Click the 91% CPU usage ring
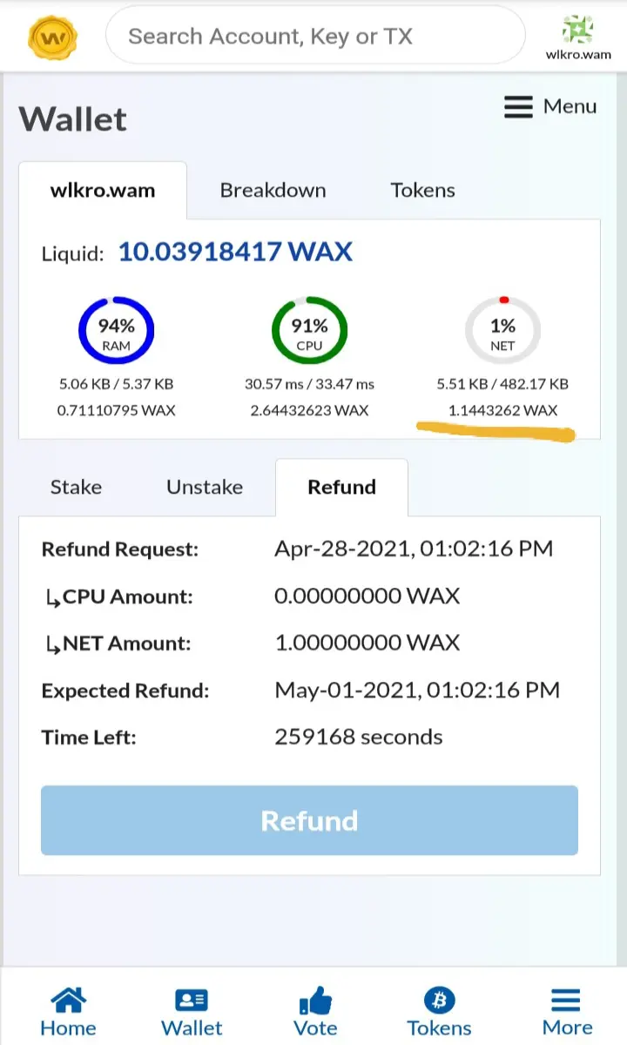Image resolution: width=627 pixels, height=1045 pixels. 309,331
